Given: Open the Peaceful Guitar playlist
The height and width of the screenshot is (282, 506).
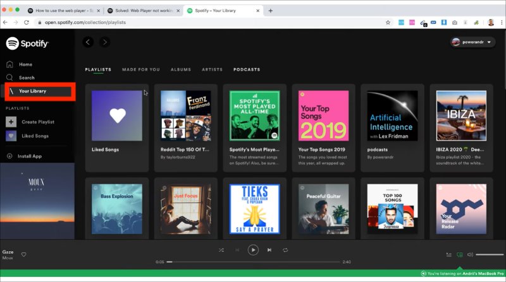Looking at the screenshot, I should tap(323, 209).
